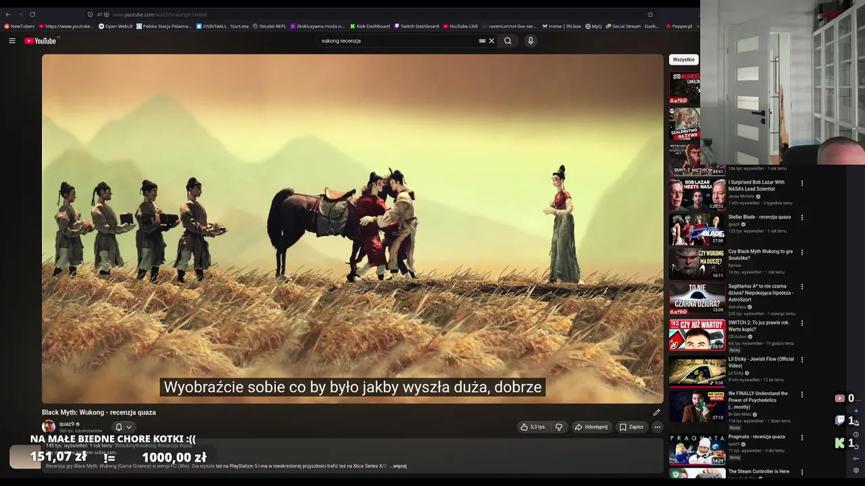Open 'Czy Black Myth Wukong to gra Soulslike?' title
The height and width of the screenshot is (486, 865).
click(760, 255)
